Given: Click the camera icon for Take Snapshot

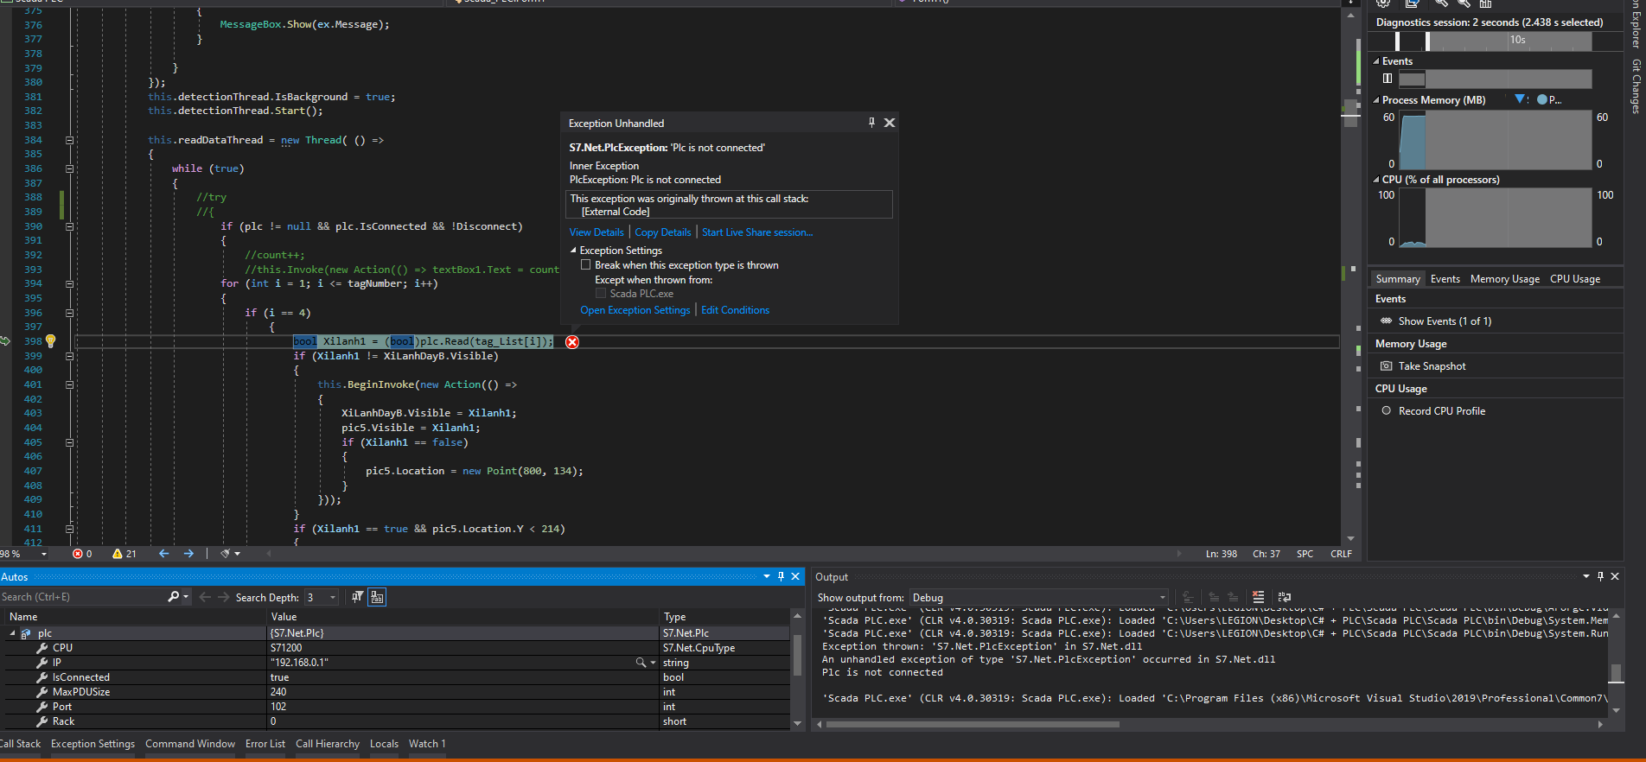Looking at the screenshot, I should click(x=1387, y=366).
